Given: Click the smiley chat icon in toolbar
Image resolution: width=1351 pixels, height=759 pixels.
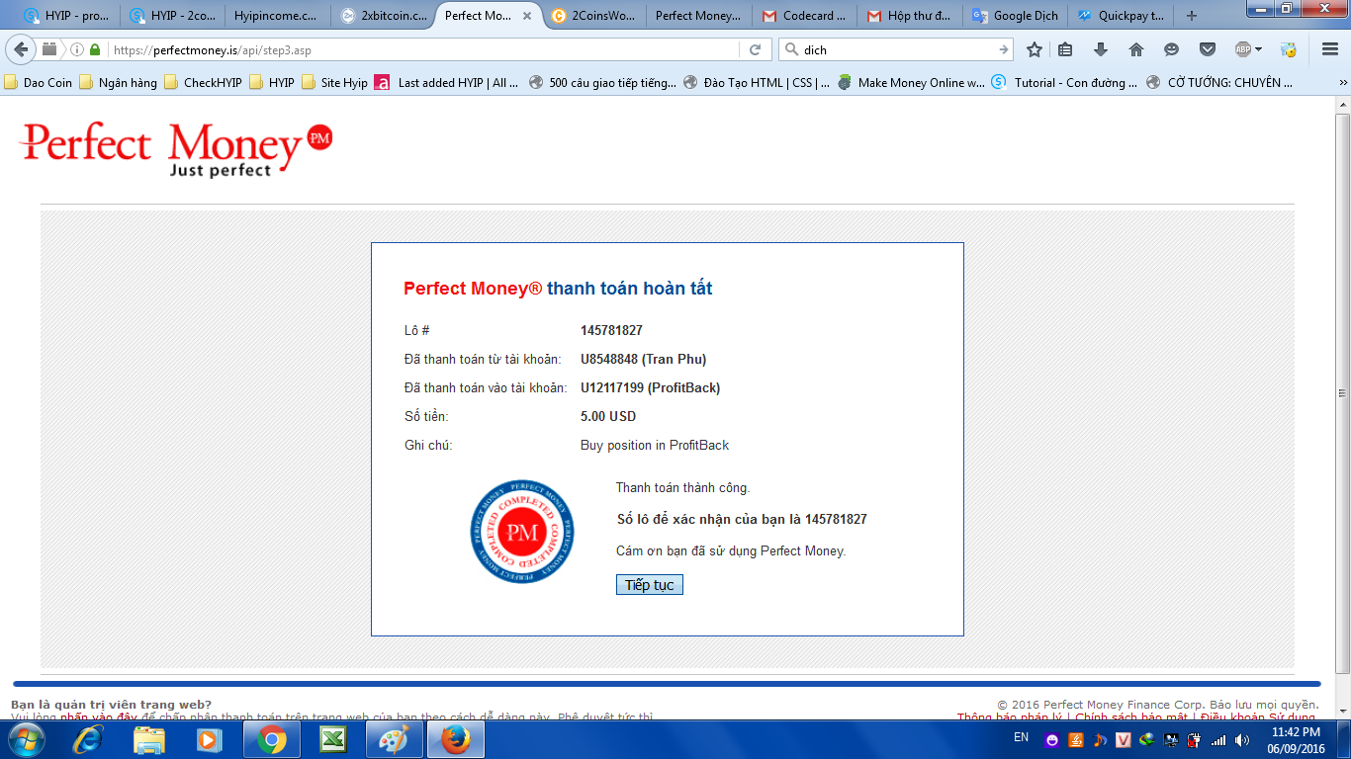Looking at the screenshot, I should (1172, 49).
